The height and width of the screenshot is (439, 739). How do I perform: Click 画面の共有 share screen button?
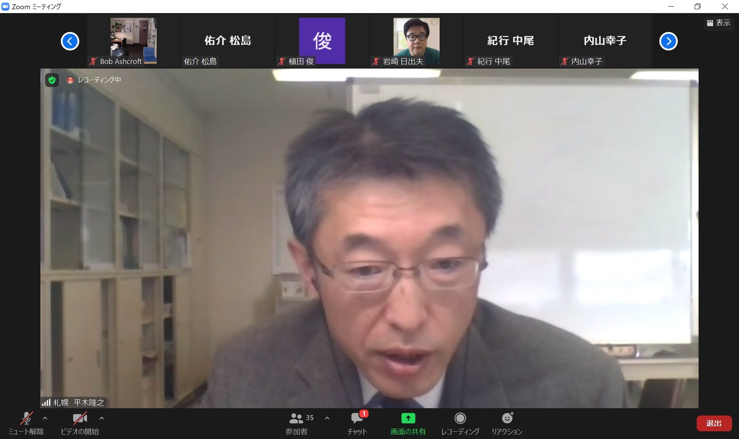tap(408, 423)
